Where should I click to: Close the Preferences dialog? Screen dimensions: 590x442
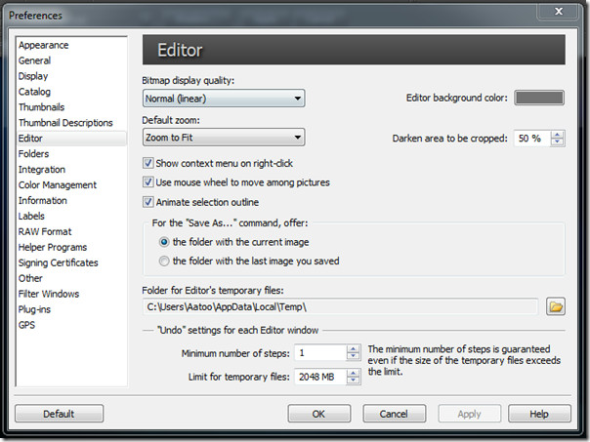coord(559,12)
